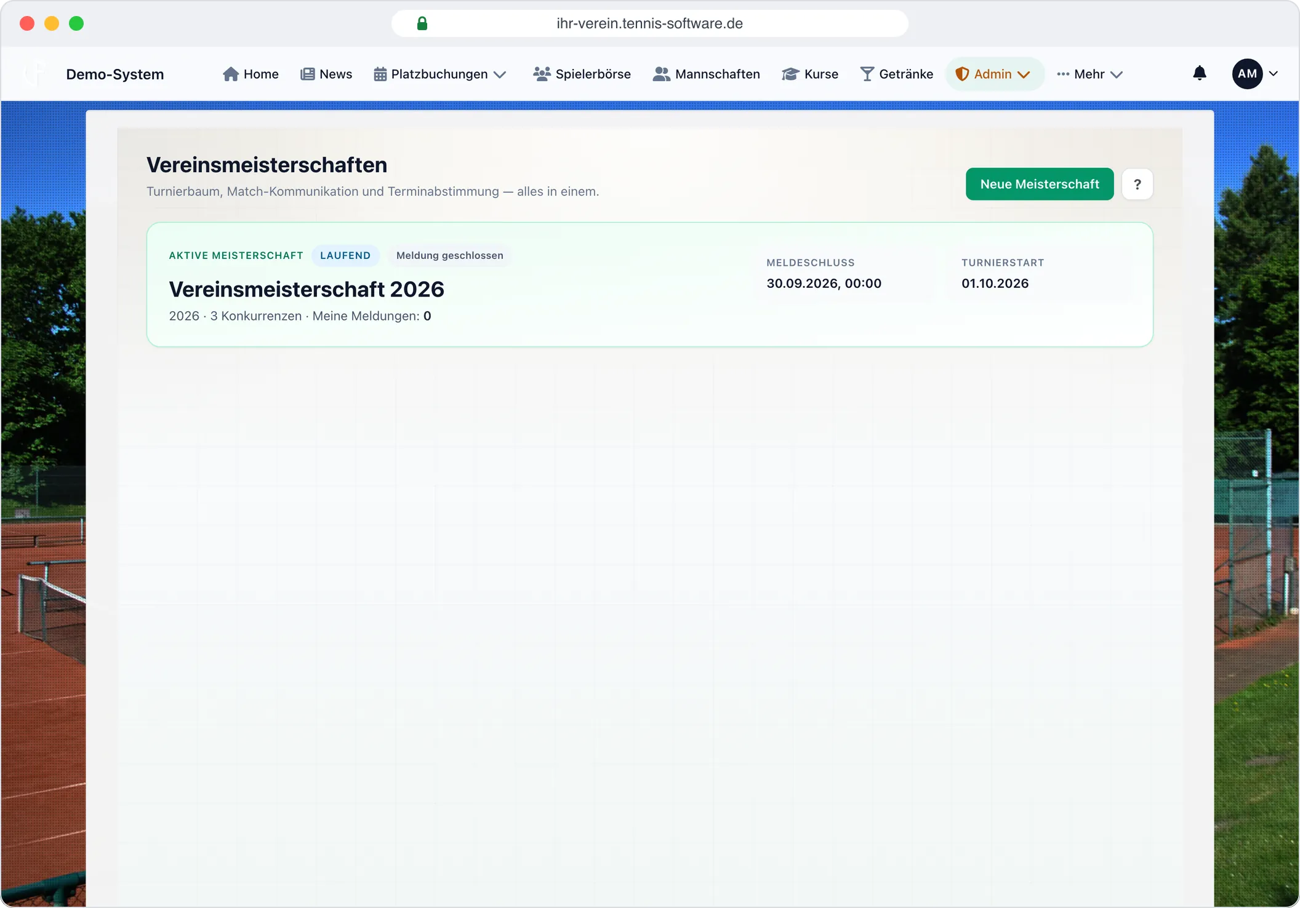Click the lock icon in address bar
The height and width of the screenshot is (908, 1300).
tap(422, 23)
